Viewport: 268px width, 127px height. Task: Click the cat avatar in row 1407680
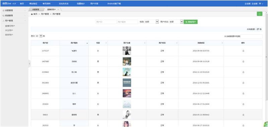(127, 61)
